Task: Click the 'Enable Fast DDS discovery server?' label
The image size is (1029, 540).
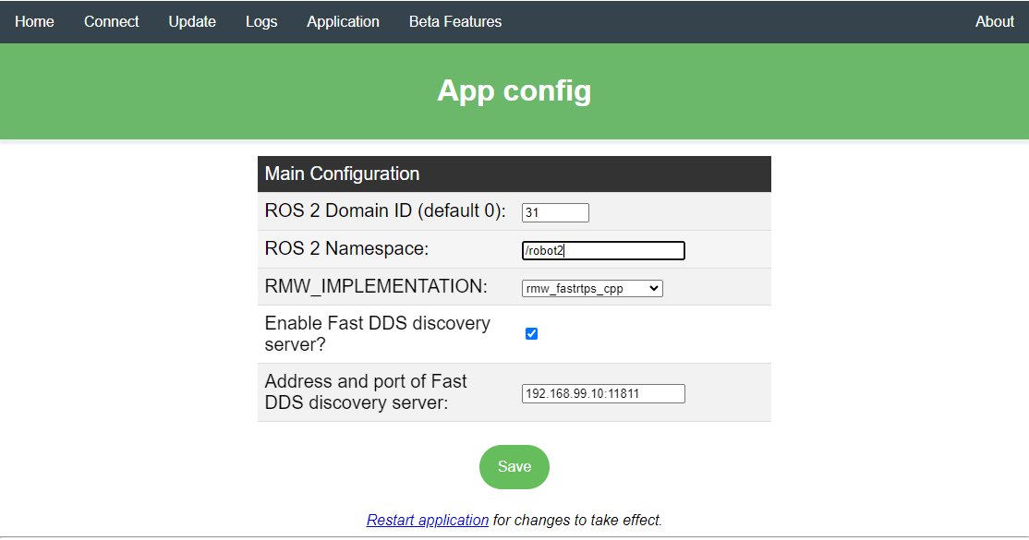Action: pos(377,333)
